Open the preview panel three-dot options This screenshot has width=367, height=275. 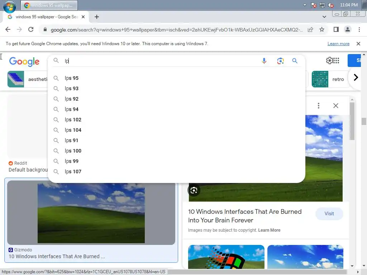(x=319, y=106)
